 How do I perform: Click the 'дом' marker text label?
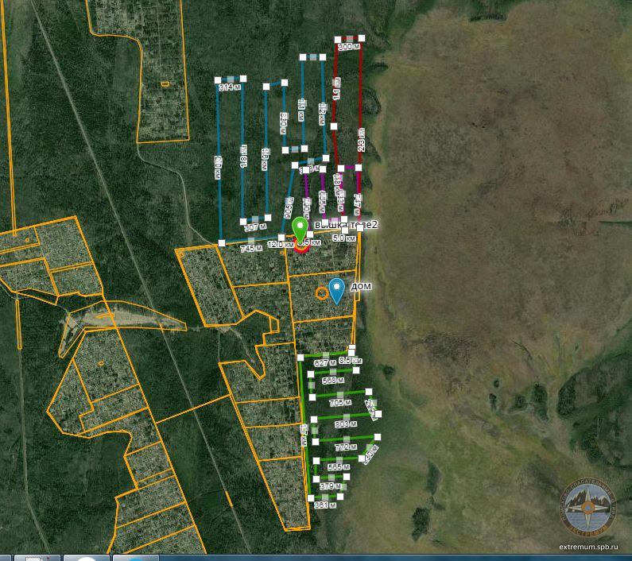pyautogui.click(x=361, y=286)
